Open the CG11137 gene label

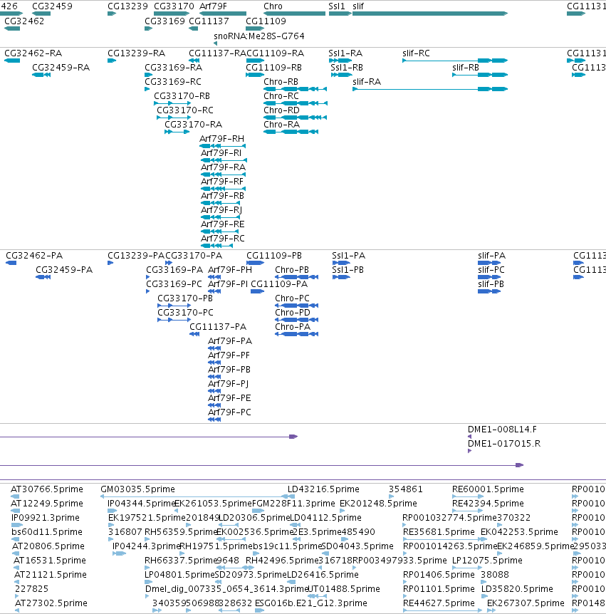(209, 21)
